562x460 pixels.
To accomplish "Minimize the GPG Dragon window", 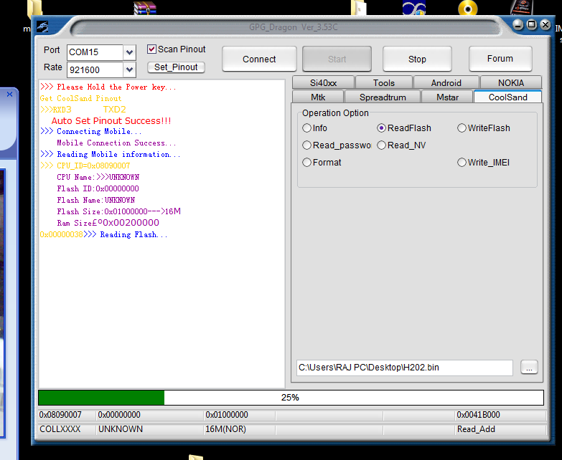I will (518, 24).
